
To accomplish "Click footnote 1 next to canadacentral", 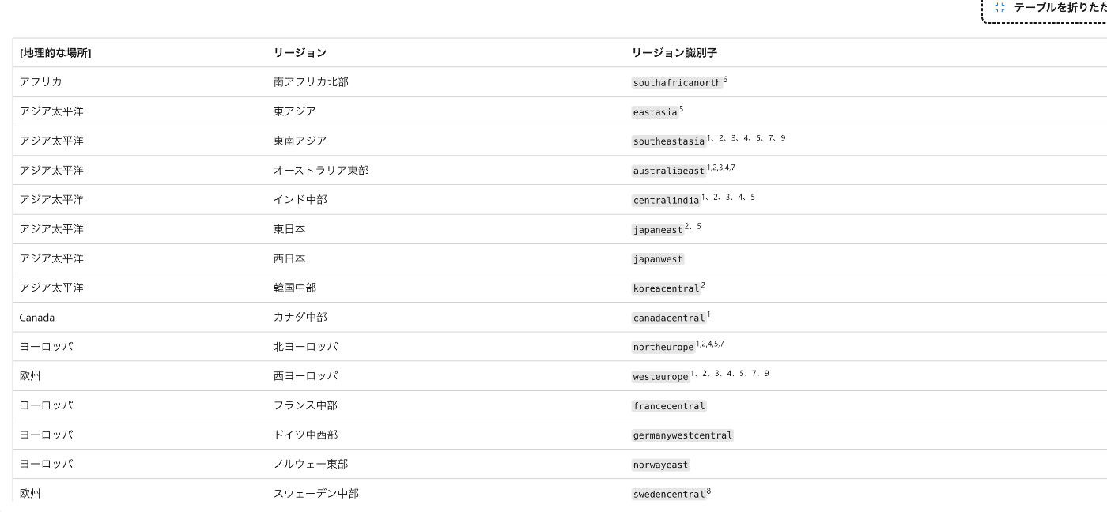I will pyautogui.click(x=708, y=314).
